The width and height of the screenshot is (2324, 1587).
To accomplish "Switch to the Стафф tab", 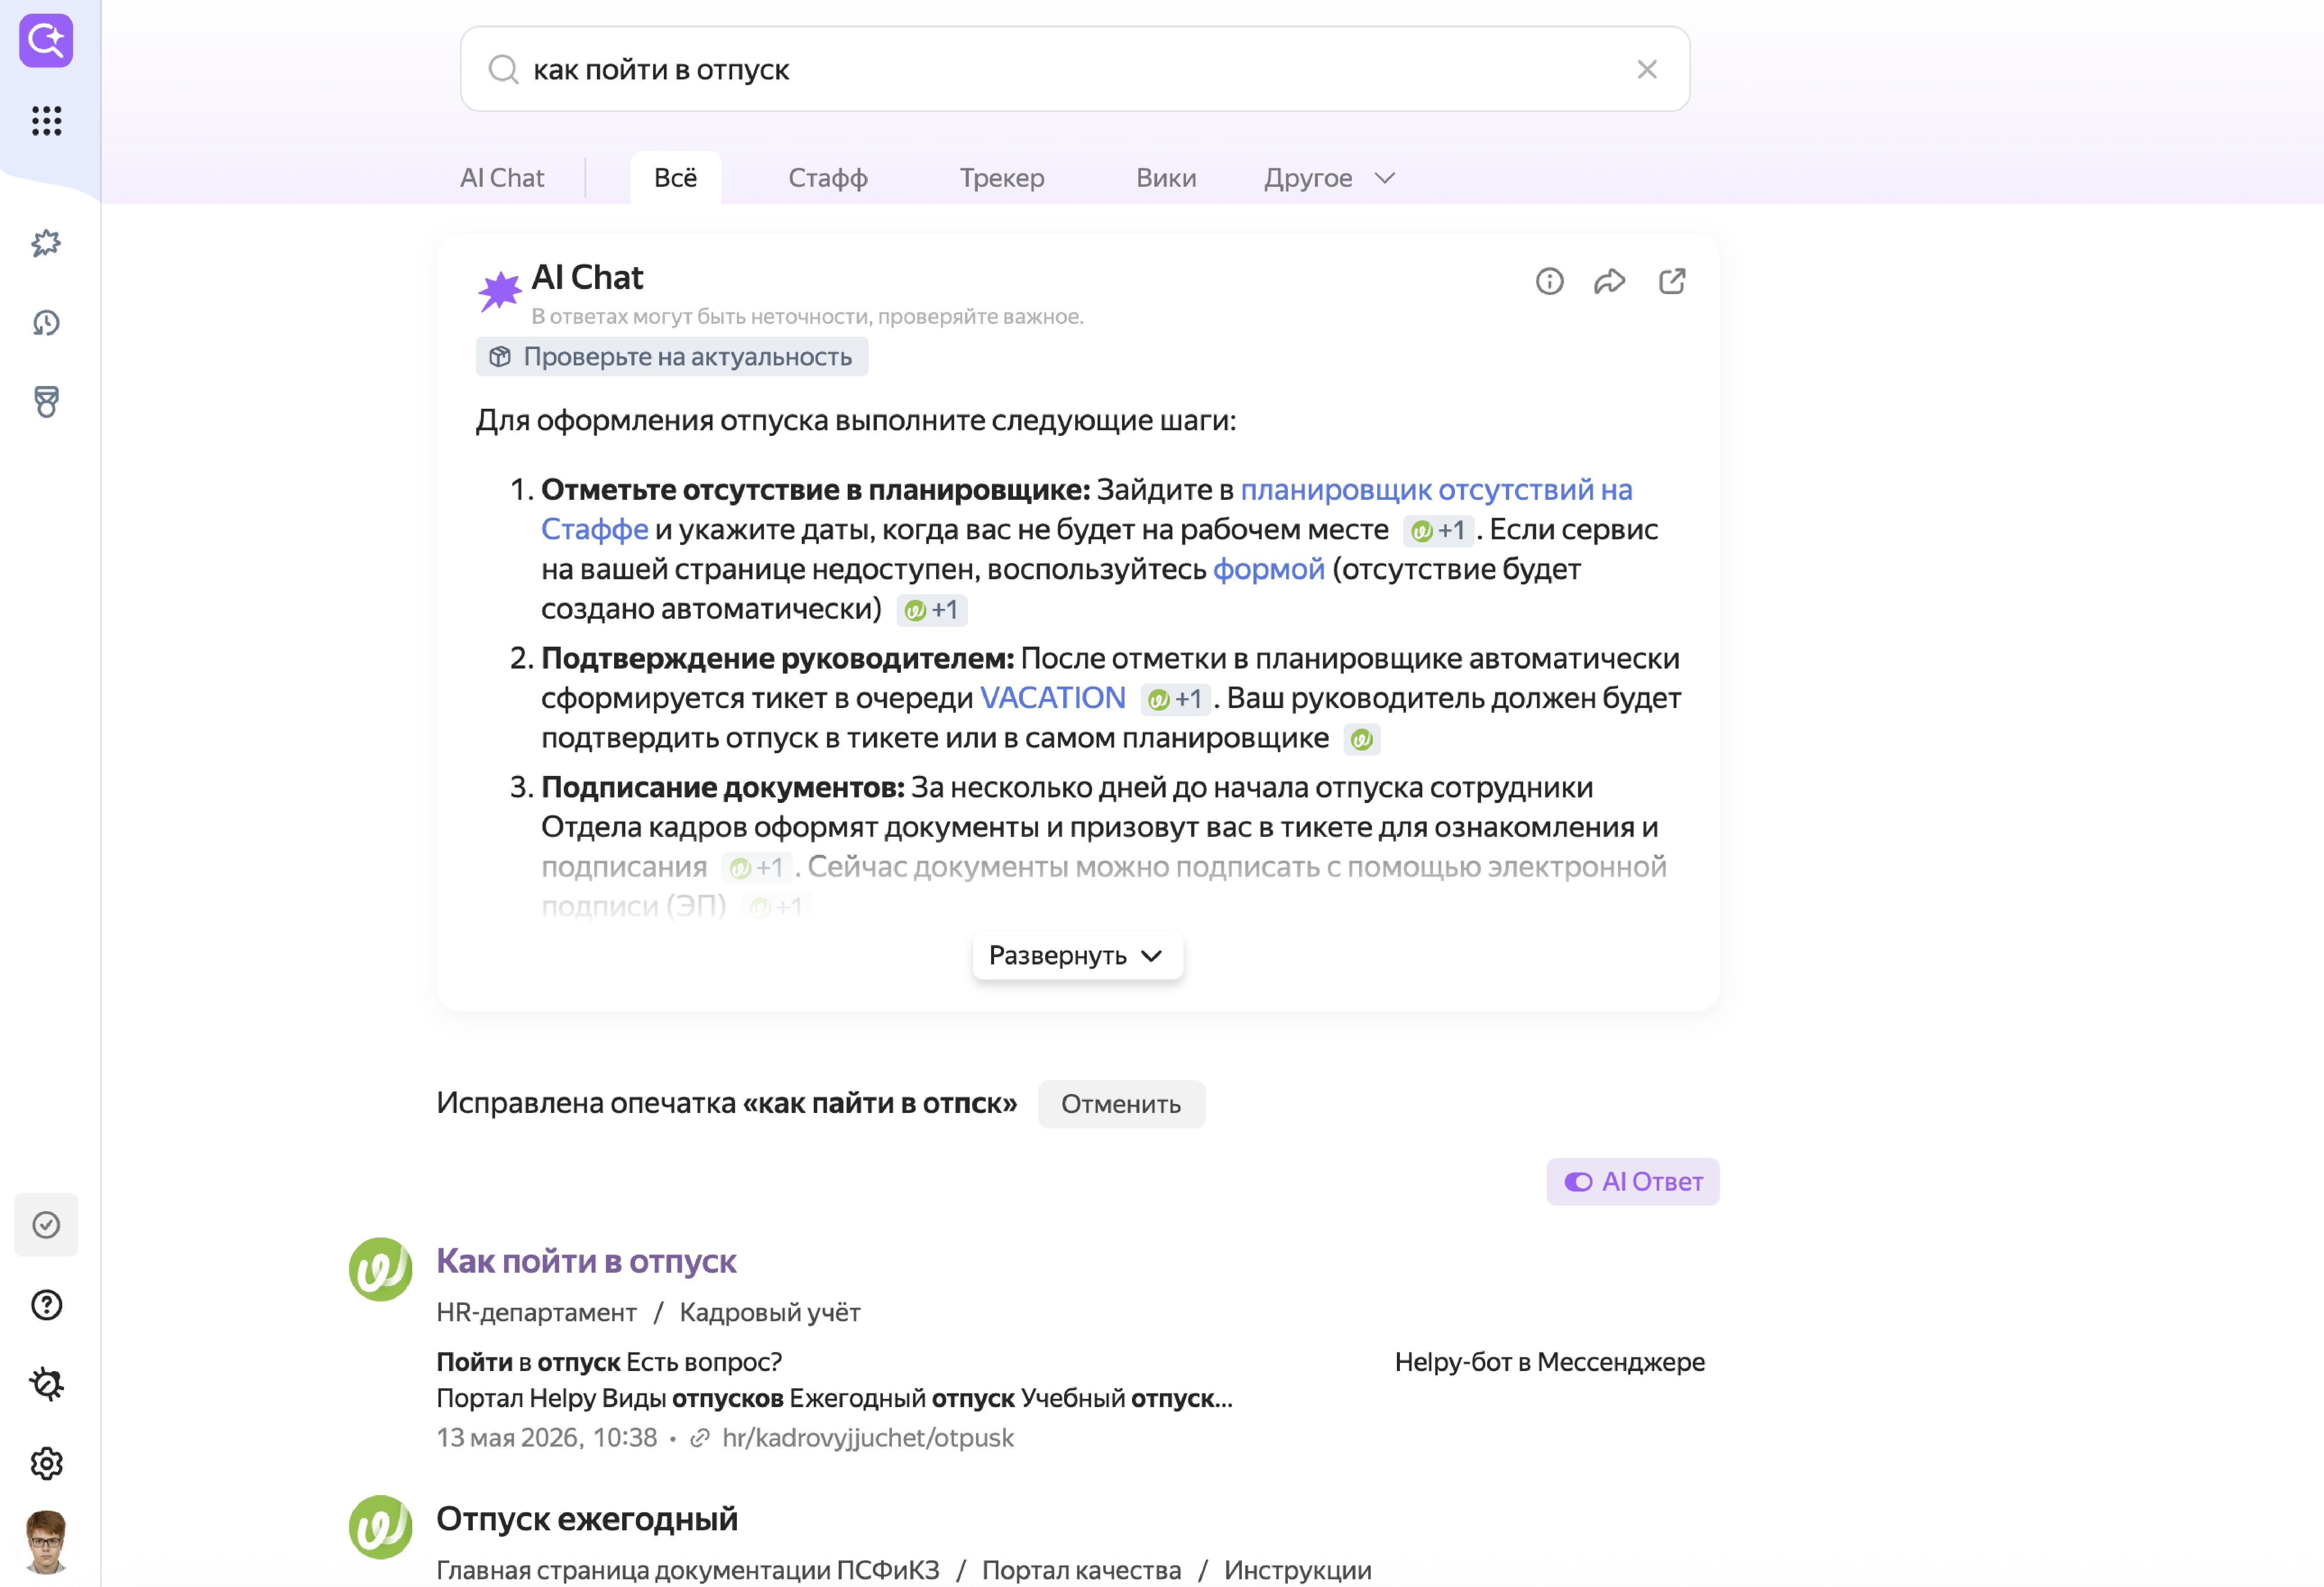I will click(828, 178).
